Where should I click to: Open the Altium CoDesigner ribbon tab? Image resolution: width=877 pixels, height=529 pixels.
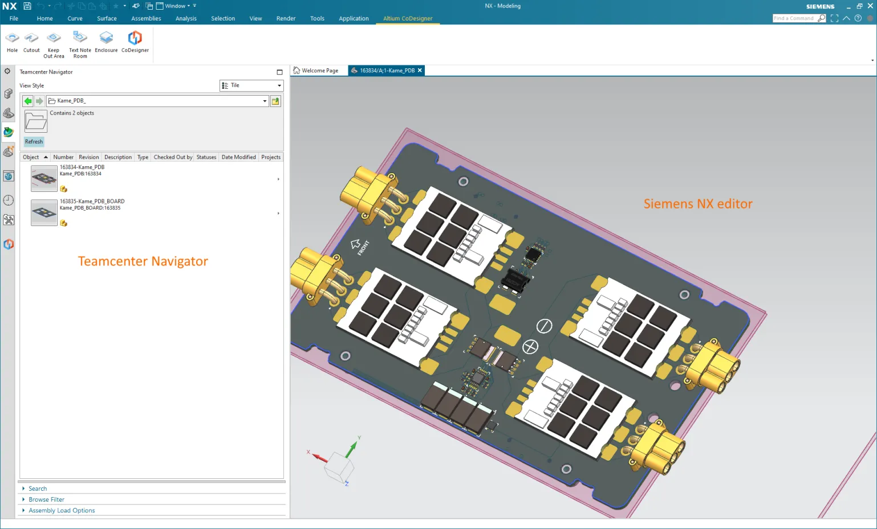pyautogui.click(x=408, y=18)
